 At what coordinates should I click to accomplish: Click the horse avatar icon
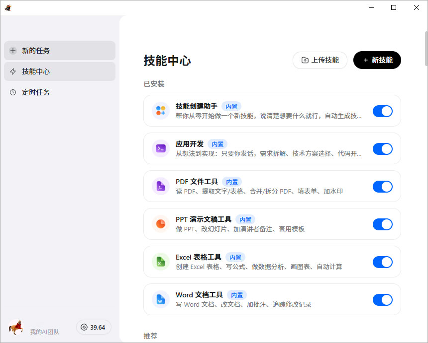16,327
